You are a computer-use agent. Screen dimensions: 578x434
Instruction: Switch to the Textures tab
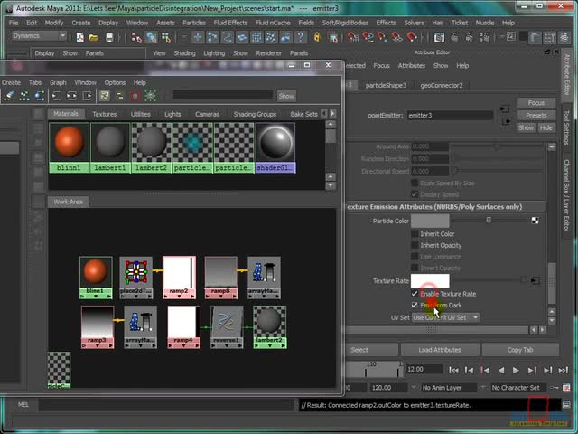click(x=105, y=114)
